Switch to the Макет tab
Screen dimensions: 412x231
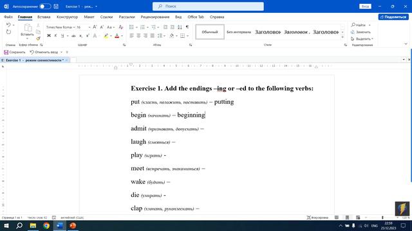click(89, 17)
